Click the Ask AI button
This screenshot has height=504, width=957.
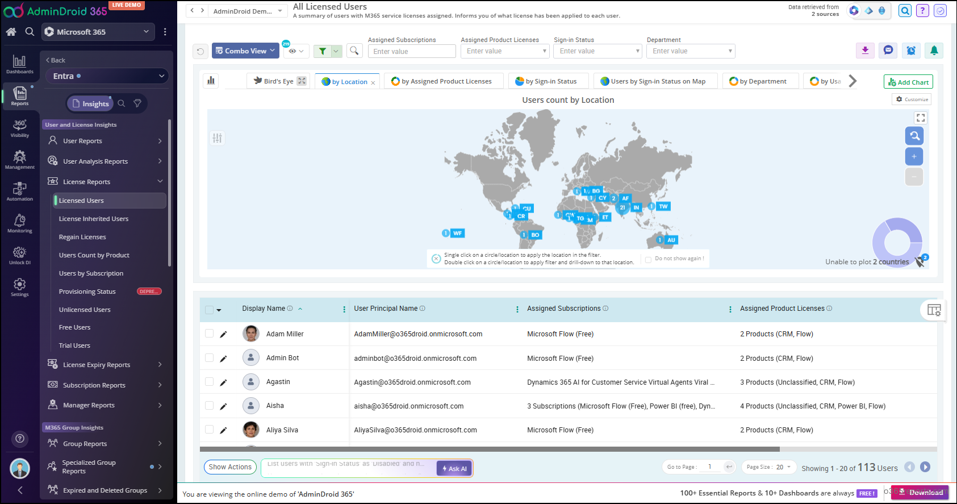click(x=454, y=469)
